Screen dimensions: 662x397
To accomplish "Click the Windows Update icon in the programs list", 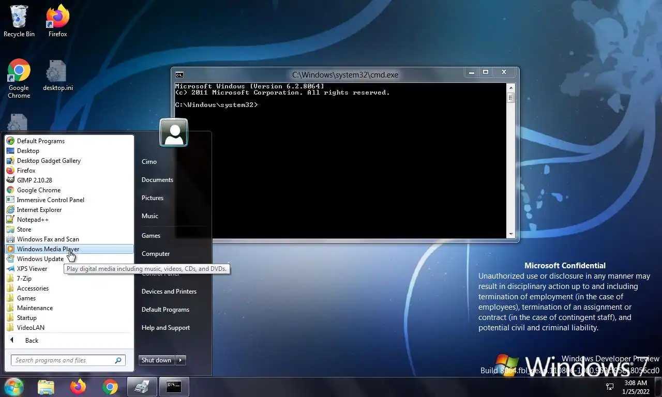I will click(10, 258).
